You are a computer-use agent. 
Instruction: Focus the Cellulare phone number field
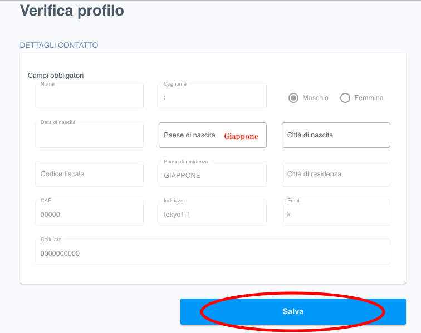pos(213,251)
